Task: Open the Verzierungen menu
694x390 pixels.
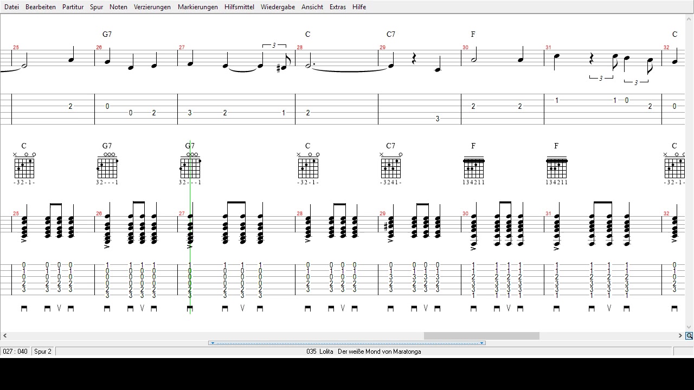Action: click(x=152, y=7)
